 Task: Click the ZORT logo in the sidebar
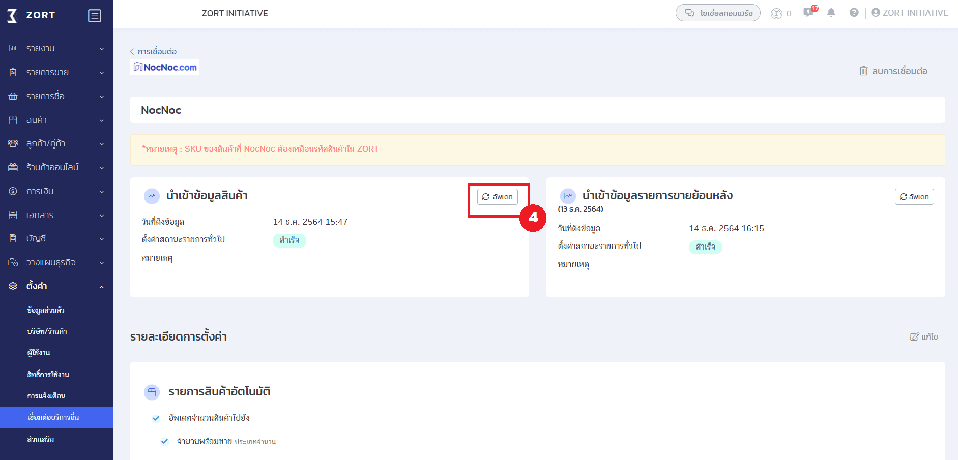tap(31, 15)
